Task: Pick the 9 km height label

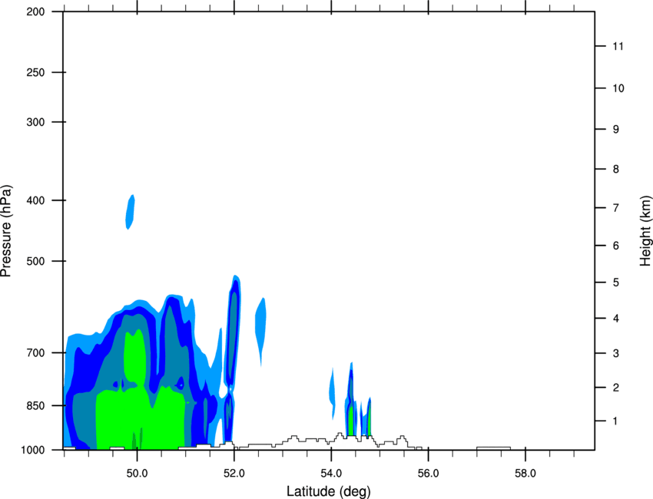Action: click(615, 130)
